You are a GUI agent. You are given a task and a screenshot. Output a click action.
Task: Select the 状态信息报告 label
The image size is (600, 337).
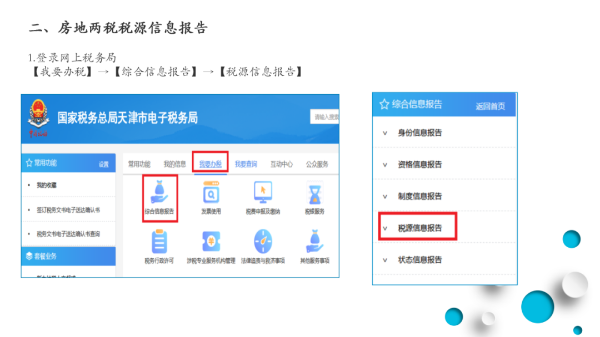coord(420,260)
